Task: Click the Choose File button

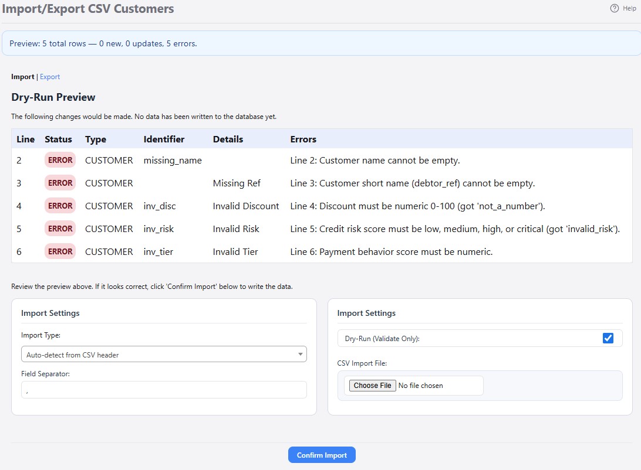Action: coord(372,386)
